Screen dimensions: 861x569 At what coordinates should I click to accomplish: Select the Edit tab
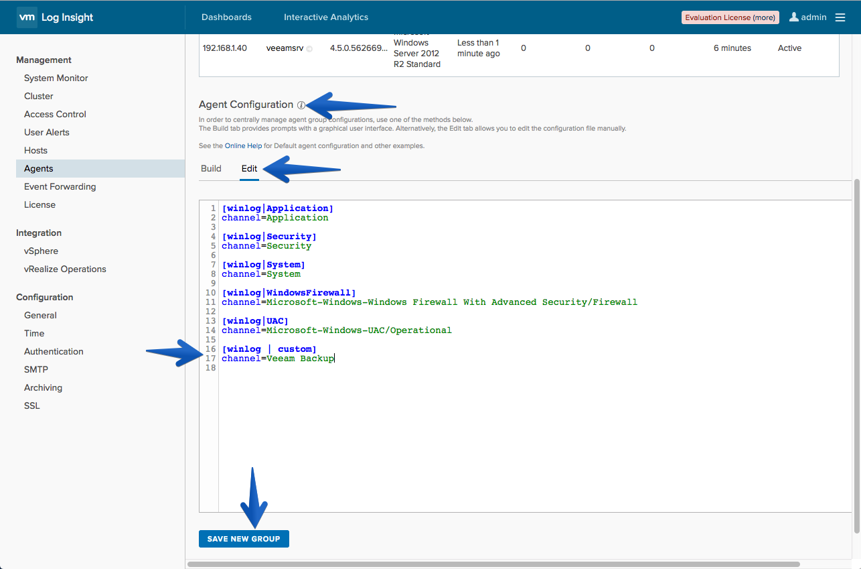coord(249,168)
